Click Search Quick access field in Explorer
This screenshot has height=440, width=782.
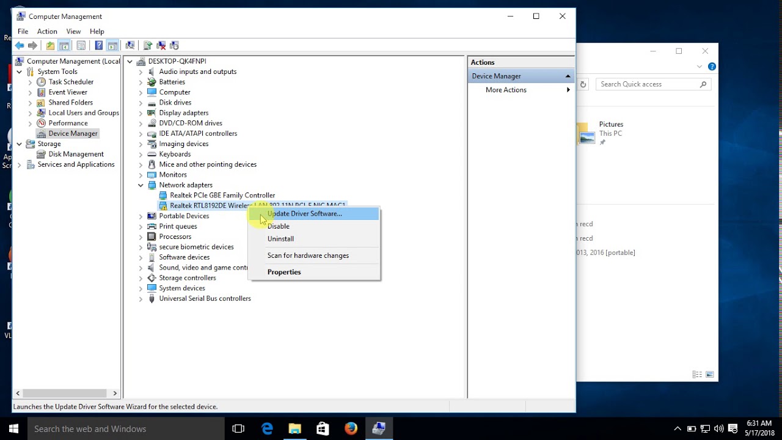coord(654,84)
